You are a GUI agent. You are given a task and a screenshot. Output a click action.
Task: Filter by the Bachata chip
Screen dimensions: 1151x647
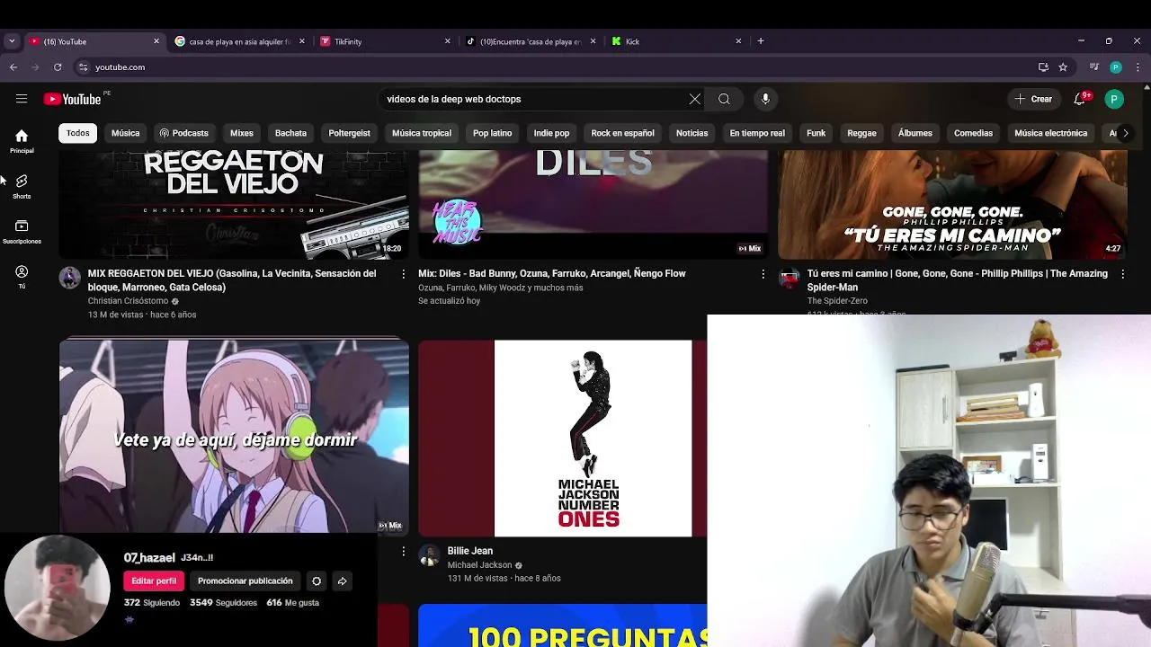290,133
